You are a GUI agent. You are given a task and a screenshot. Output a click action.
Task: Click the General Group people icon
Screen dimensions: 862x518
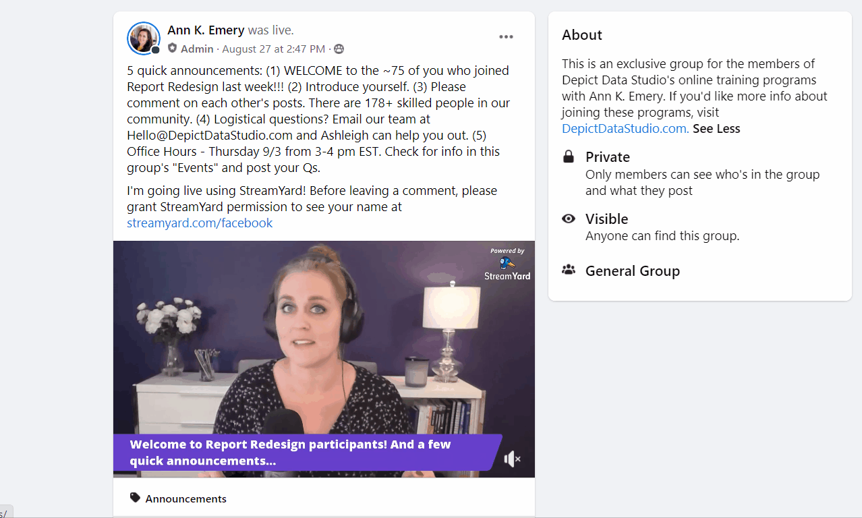[x=569, y=270]
